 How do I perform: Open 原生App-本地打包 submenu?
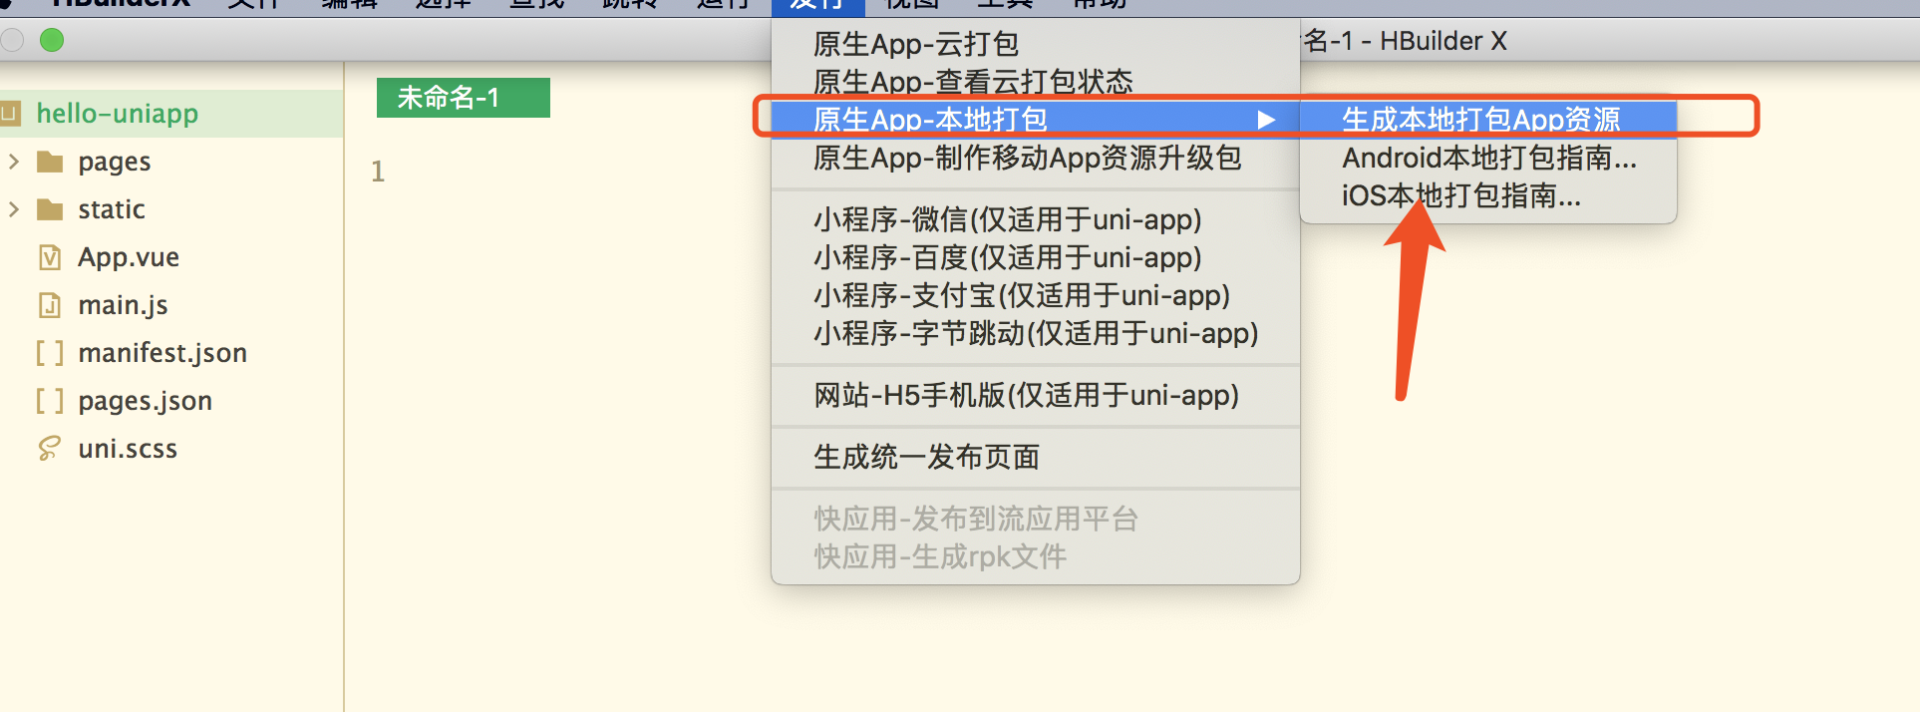pos(1036,120)
